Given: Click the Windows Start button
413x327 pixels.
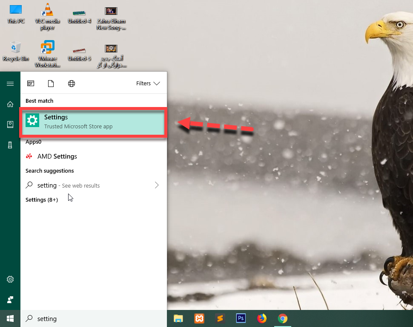Looking at the screenshot, I should point(10,318).
